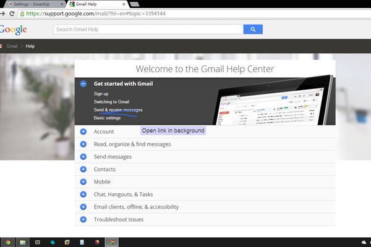Image resolution: width=371 pixels, height=247 pixels.
Task: Collapse Get started with Gmail via minus icon
Action: [x=83, y=84]
